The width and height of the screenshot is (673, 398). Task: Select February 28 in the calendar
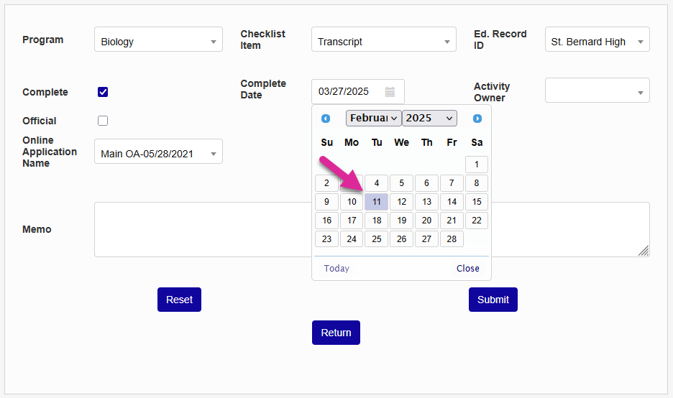pyautogui.click(x=452, y=239)
